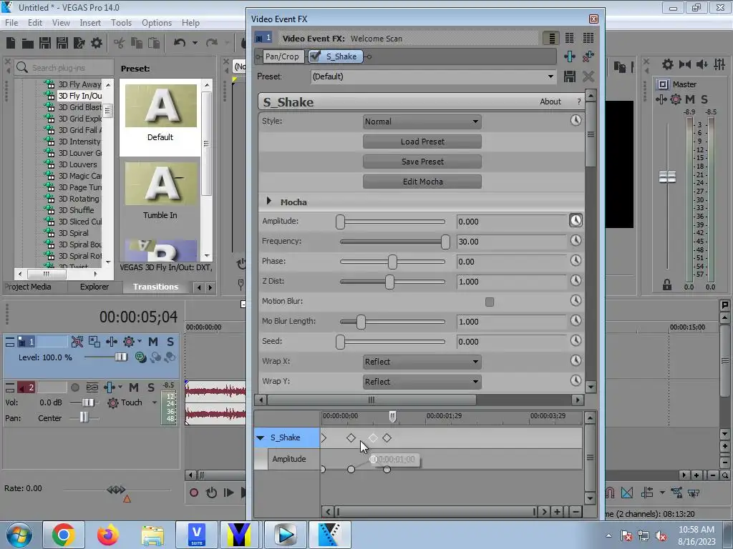Screen dimensions: 733x549
Task: Click the Open folder icon in main toolbar
Action: 28,44
